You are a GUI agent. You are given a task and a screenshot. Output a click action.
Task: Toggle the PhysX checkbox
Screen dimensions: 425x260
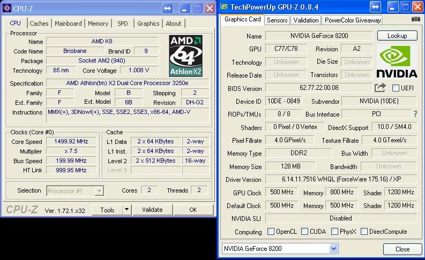point(335,231)
